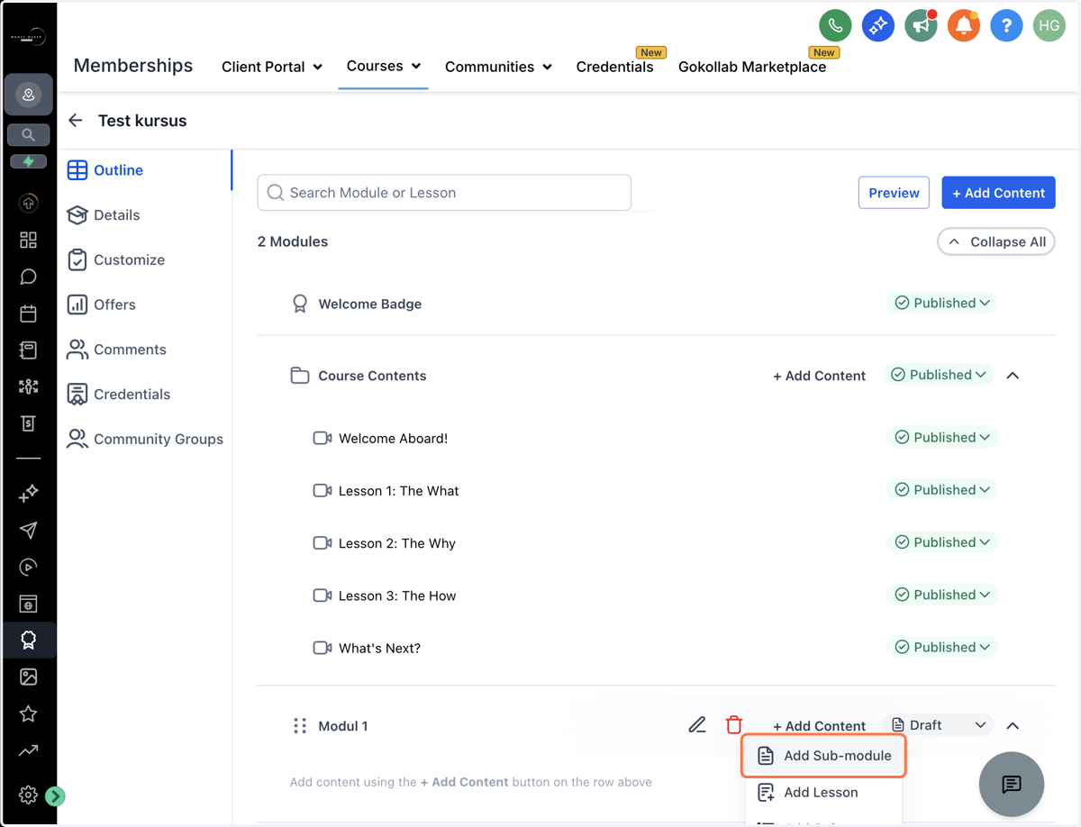1081x827 pixels.
Task: Select Customize in the course sidebar
Action: tap(116, 259)
